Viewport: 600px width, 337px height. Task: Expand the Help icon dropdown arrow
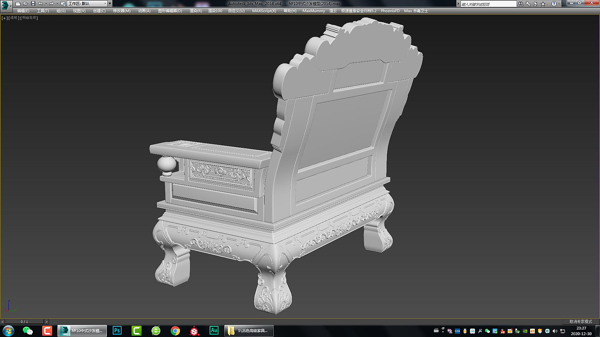pyautogui.click(x=559, y=4)
